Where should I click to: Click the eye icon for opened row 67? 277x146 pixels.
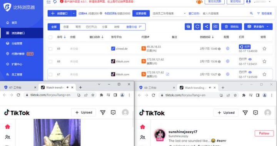[250, 72]
